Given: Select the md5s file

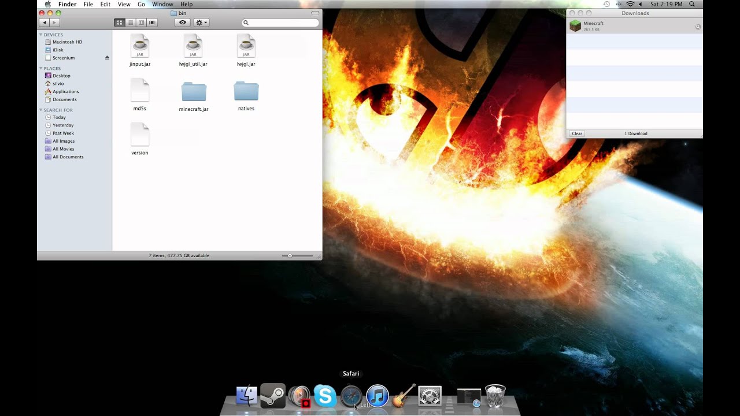Looking at the screenshot, I should (140, 95).
